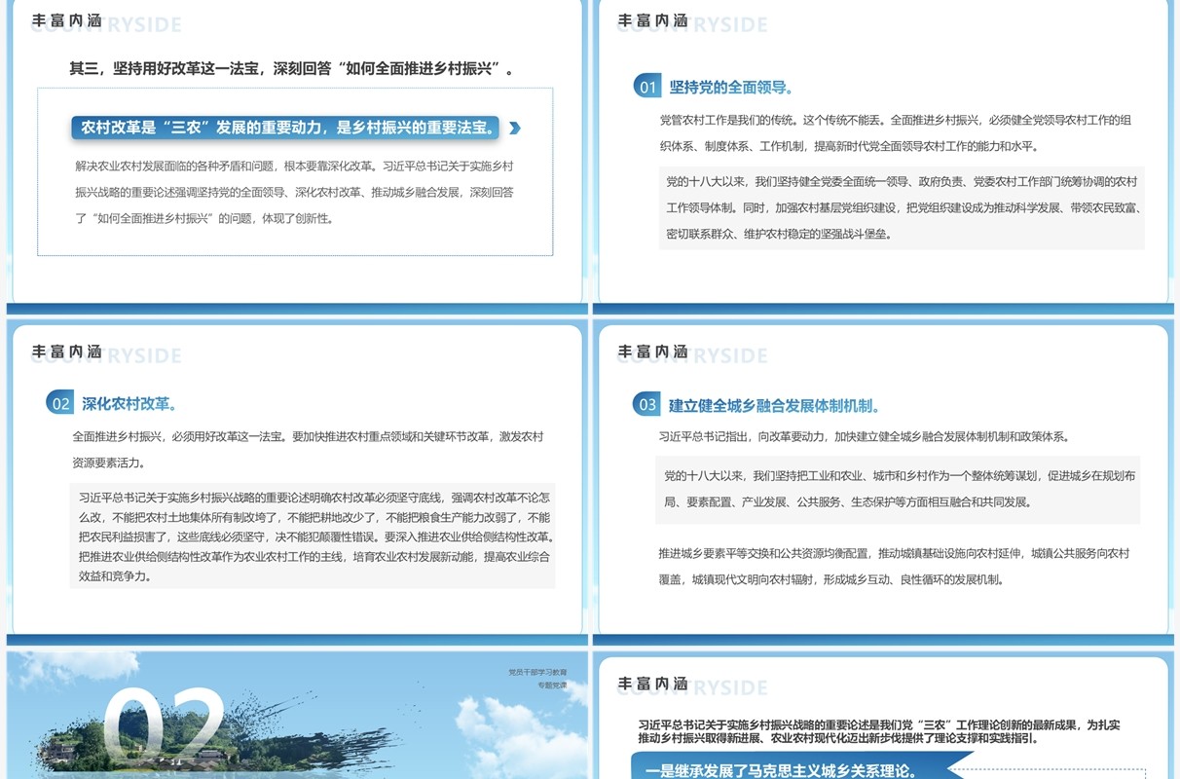The height and width of the screenshot is (779, 1180).
Task: Click 丰富内涵 header on the bottom-right slide
Action: click(x=652, y=684)
